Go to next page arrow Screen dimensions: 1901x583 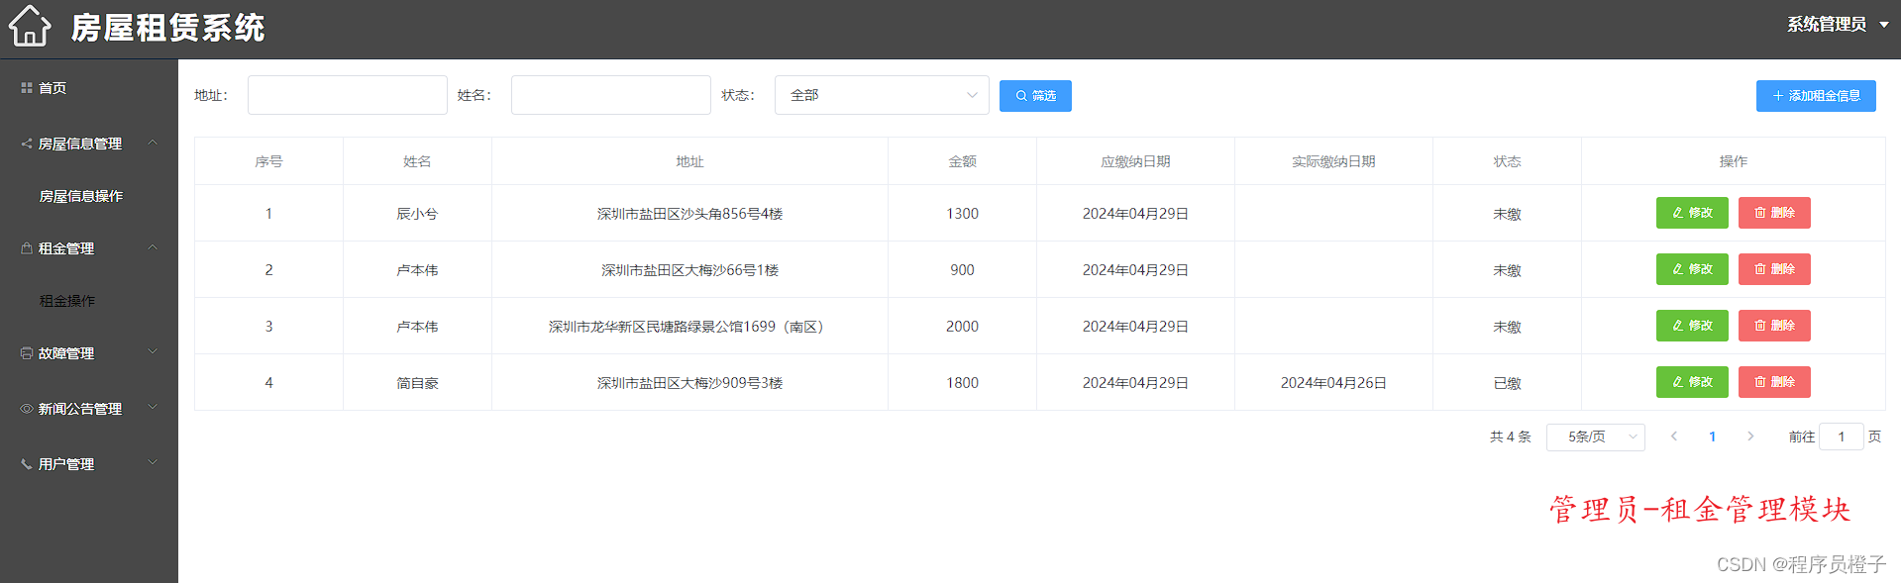point(1750,437)
